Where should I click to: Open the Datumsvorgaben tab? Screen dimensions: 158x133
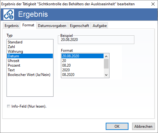[52, 26]
